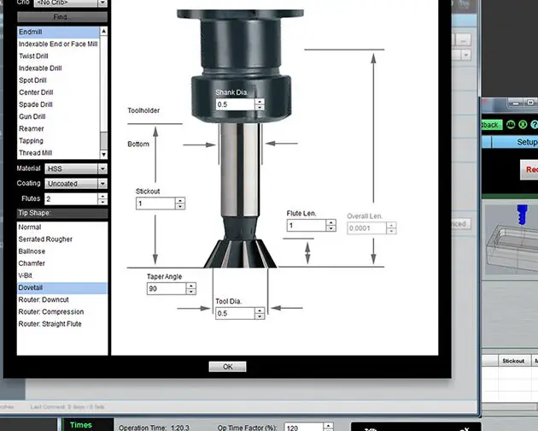Select V-Bit tip shape
The height and width of the screenshot is (431, 538).
point(62,275)
